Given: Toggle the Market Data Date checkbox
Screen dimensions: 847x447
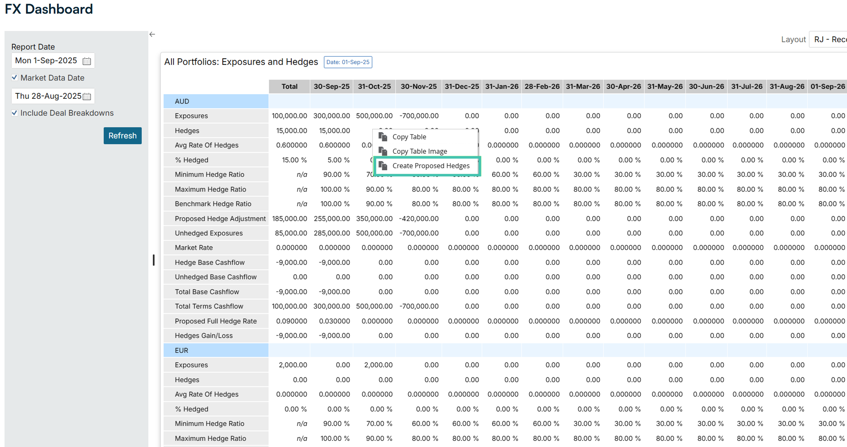Looking at the screenshot, I should [15, 78].
